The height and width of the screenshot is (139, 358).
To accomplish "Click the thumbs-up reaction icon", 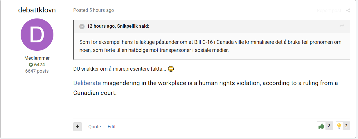I will click(321, 126).
